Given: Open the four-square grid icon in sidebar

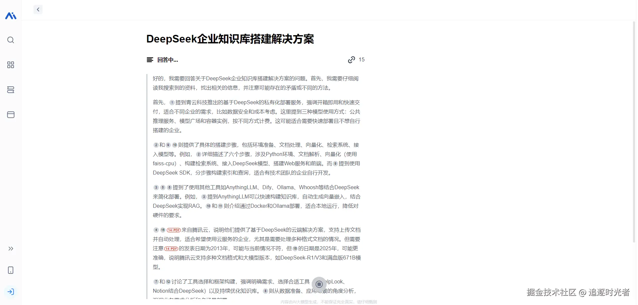Looking at the screenshot, I should [x=11, y=65].
